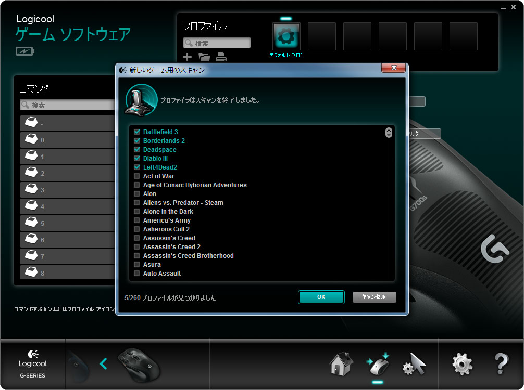Select the '0' key command
The width and height of the screenshot is (524, 390).
click(x=67, y=140)
